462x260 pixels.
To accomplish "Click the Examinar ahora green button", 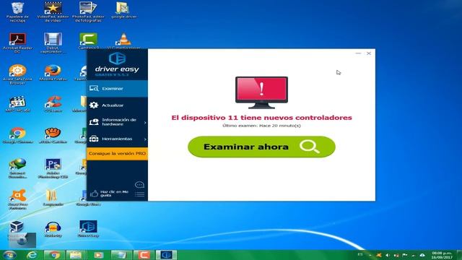I will 261,147.
